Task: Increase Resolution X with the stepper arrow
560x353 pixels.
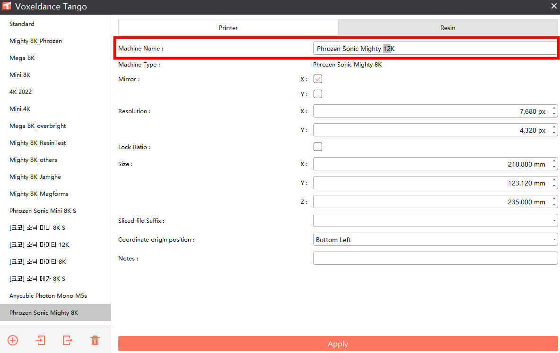Action: coord(554,109)
